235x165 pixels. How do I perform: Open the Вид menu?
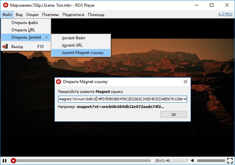coord(19,14)
